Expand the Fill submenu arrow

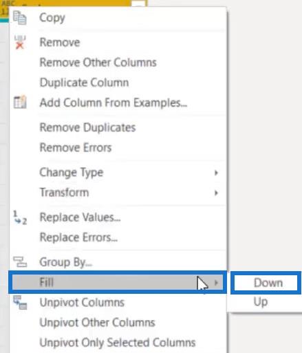216,283
